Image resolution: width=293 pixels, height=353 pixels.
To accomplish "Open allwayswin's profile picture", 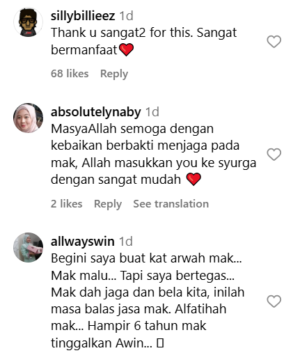I will (x=28, y=247).
